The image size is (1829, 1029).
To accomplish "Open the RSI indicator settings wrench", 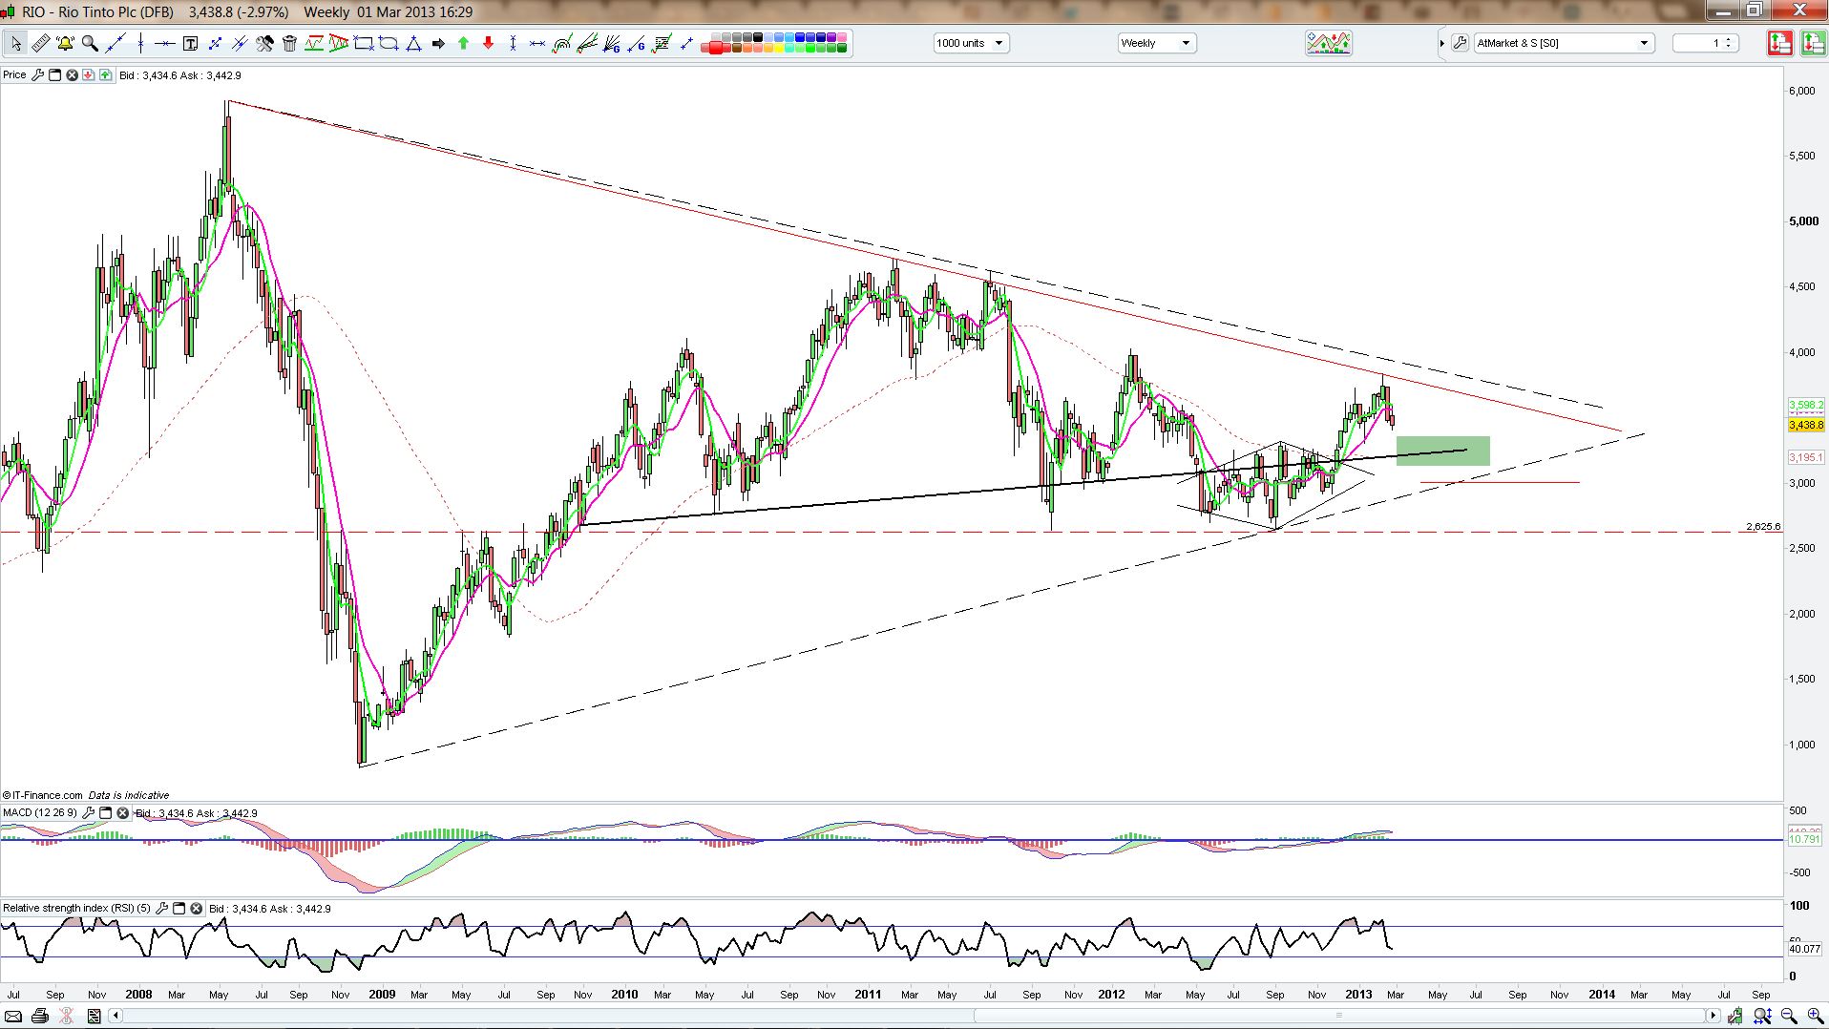I will [x=161, y=909].
